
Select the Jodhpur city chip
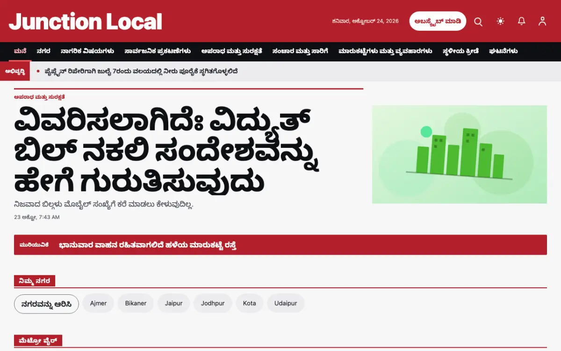pyautogui.click(x=213, y=303)
